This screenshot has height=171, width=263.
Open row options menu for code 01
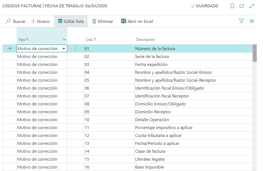click(76, 49)
